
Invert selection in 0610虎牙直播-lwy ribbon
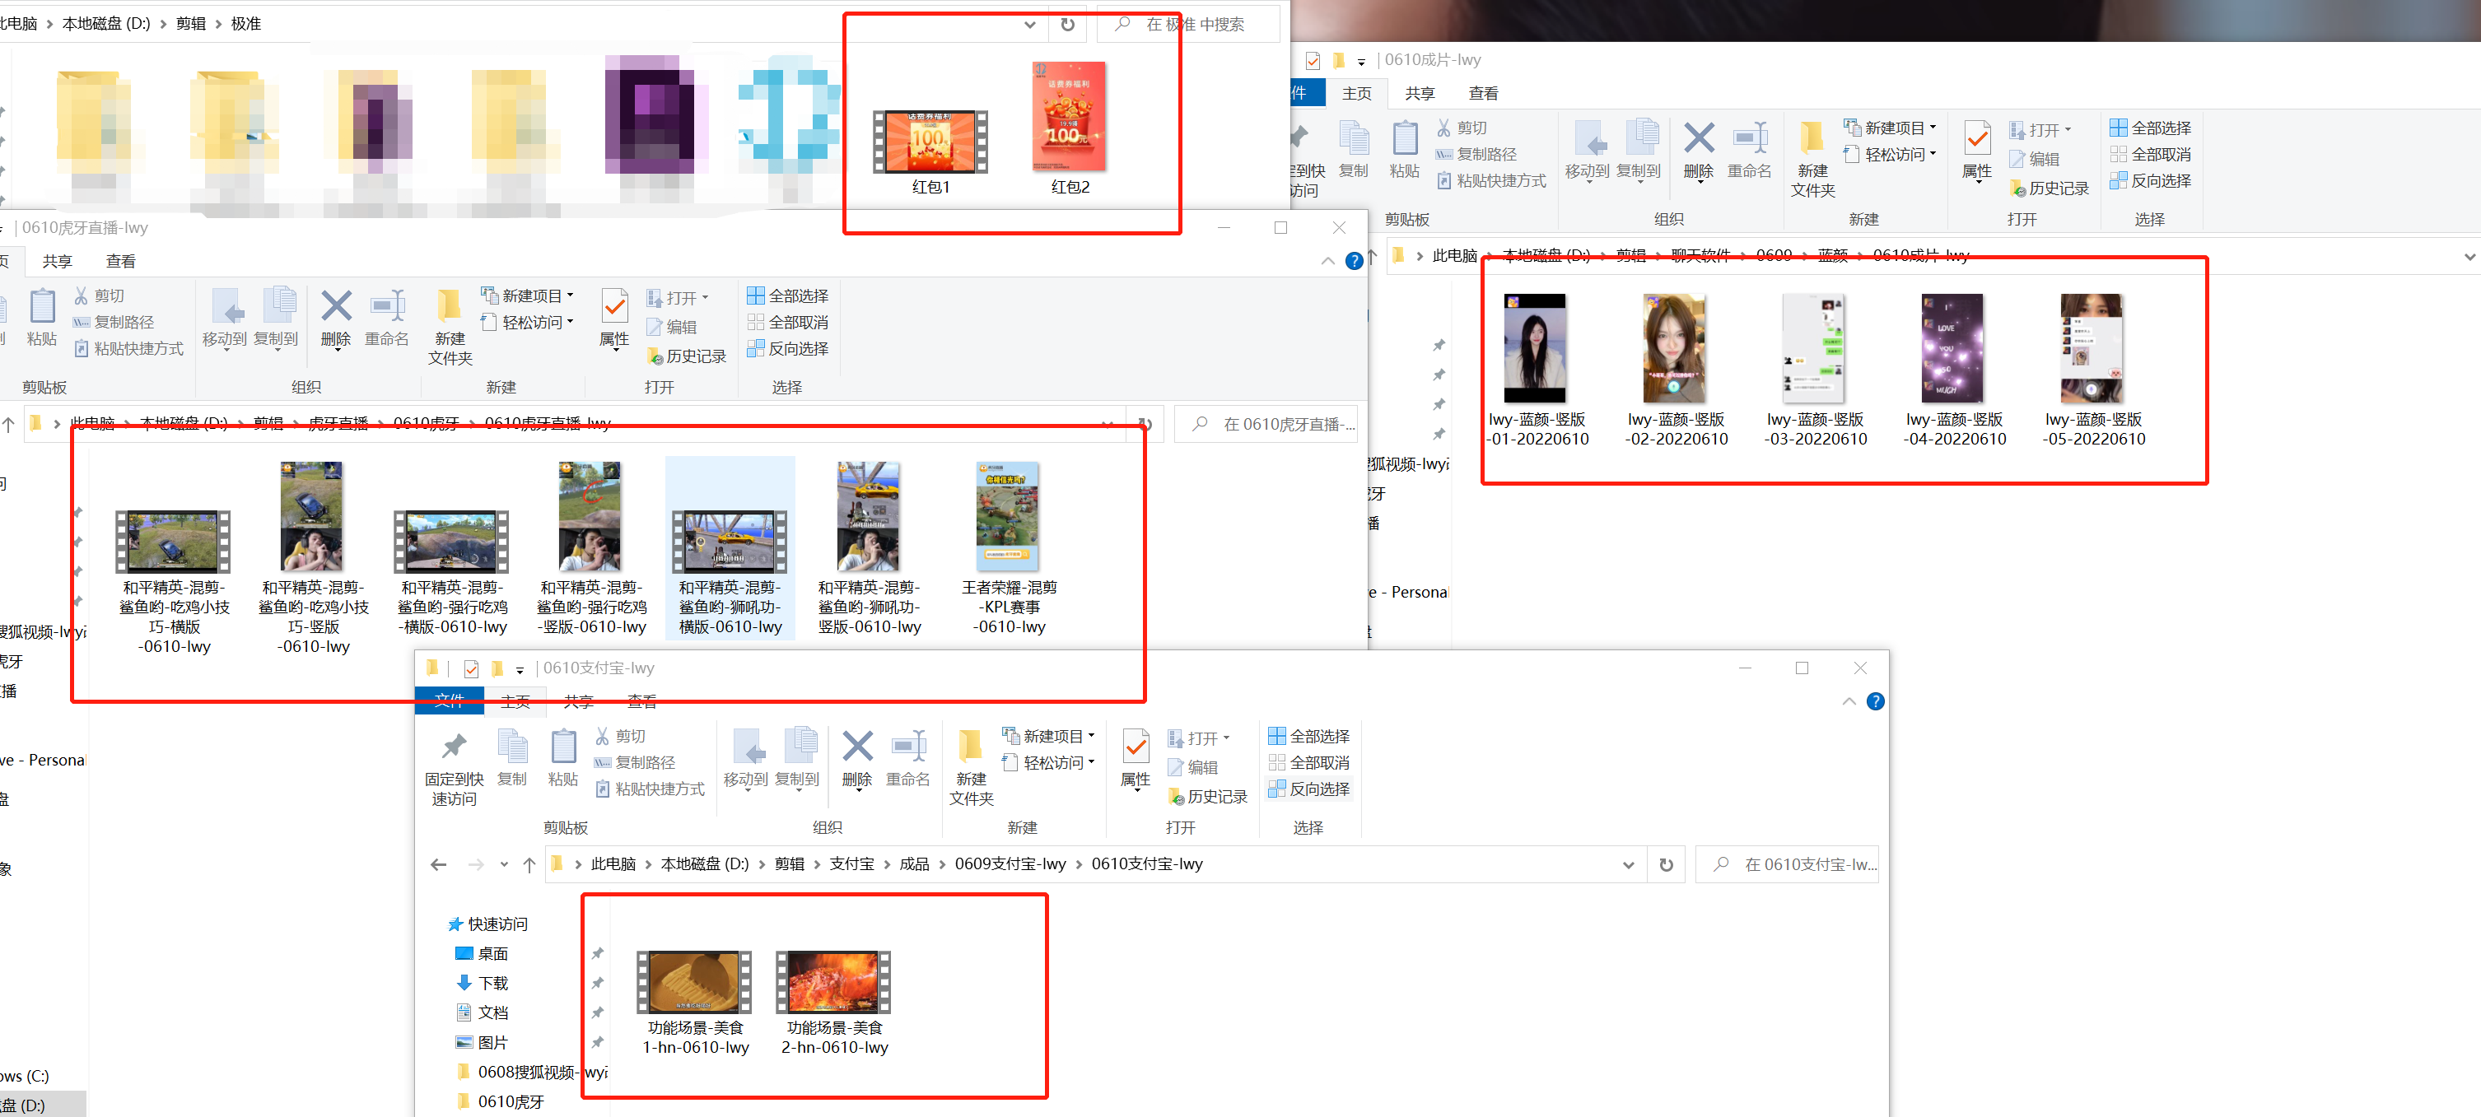point(787,348)
